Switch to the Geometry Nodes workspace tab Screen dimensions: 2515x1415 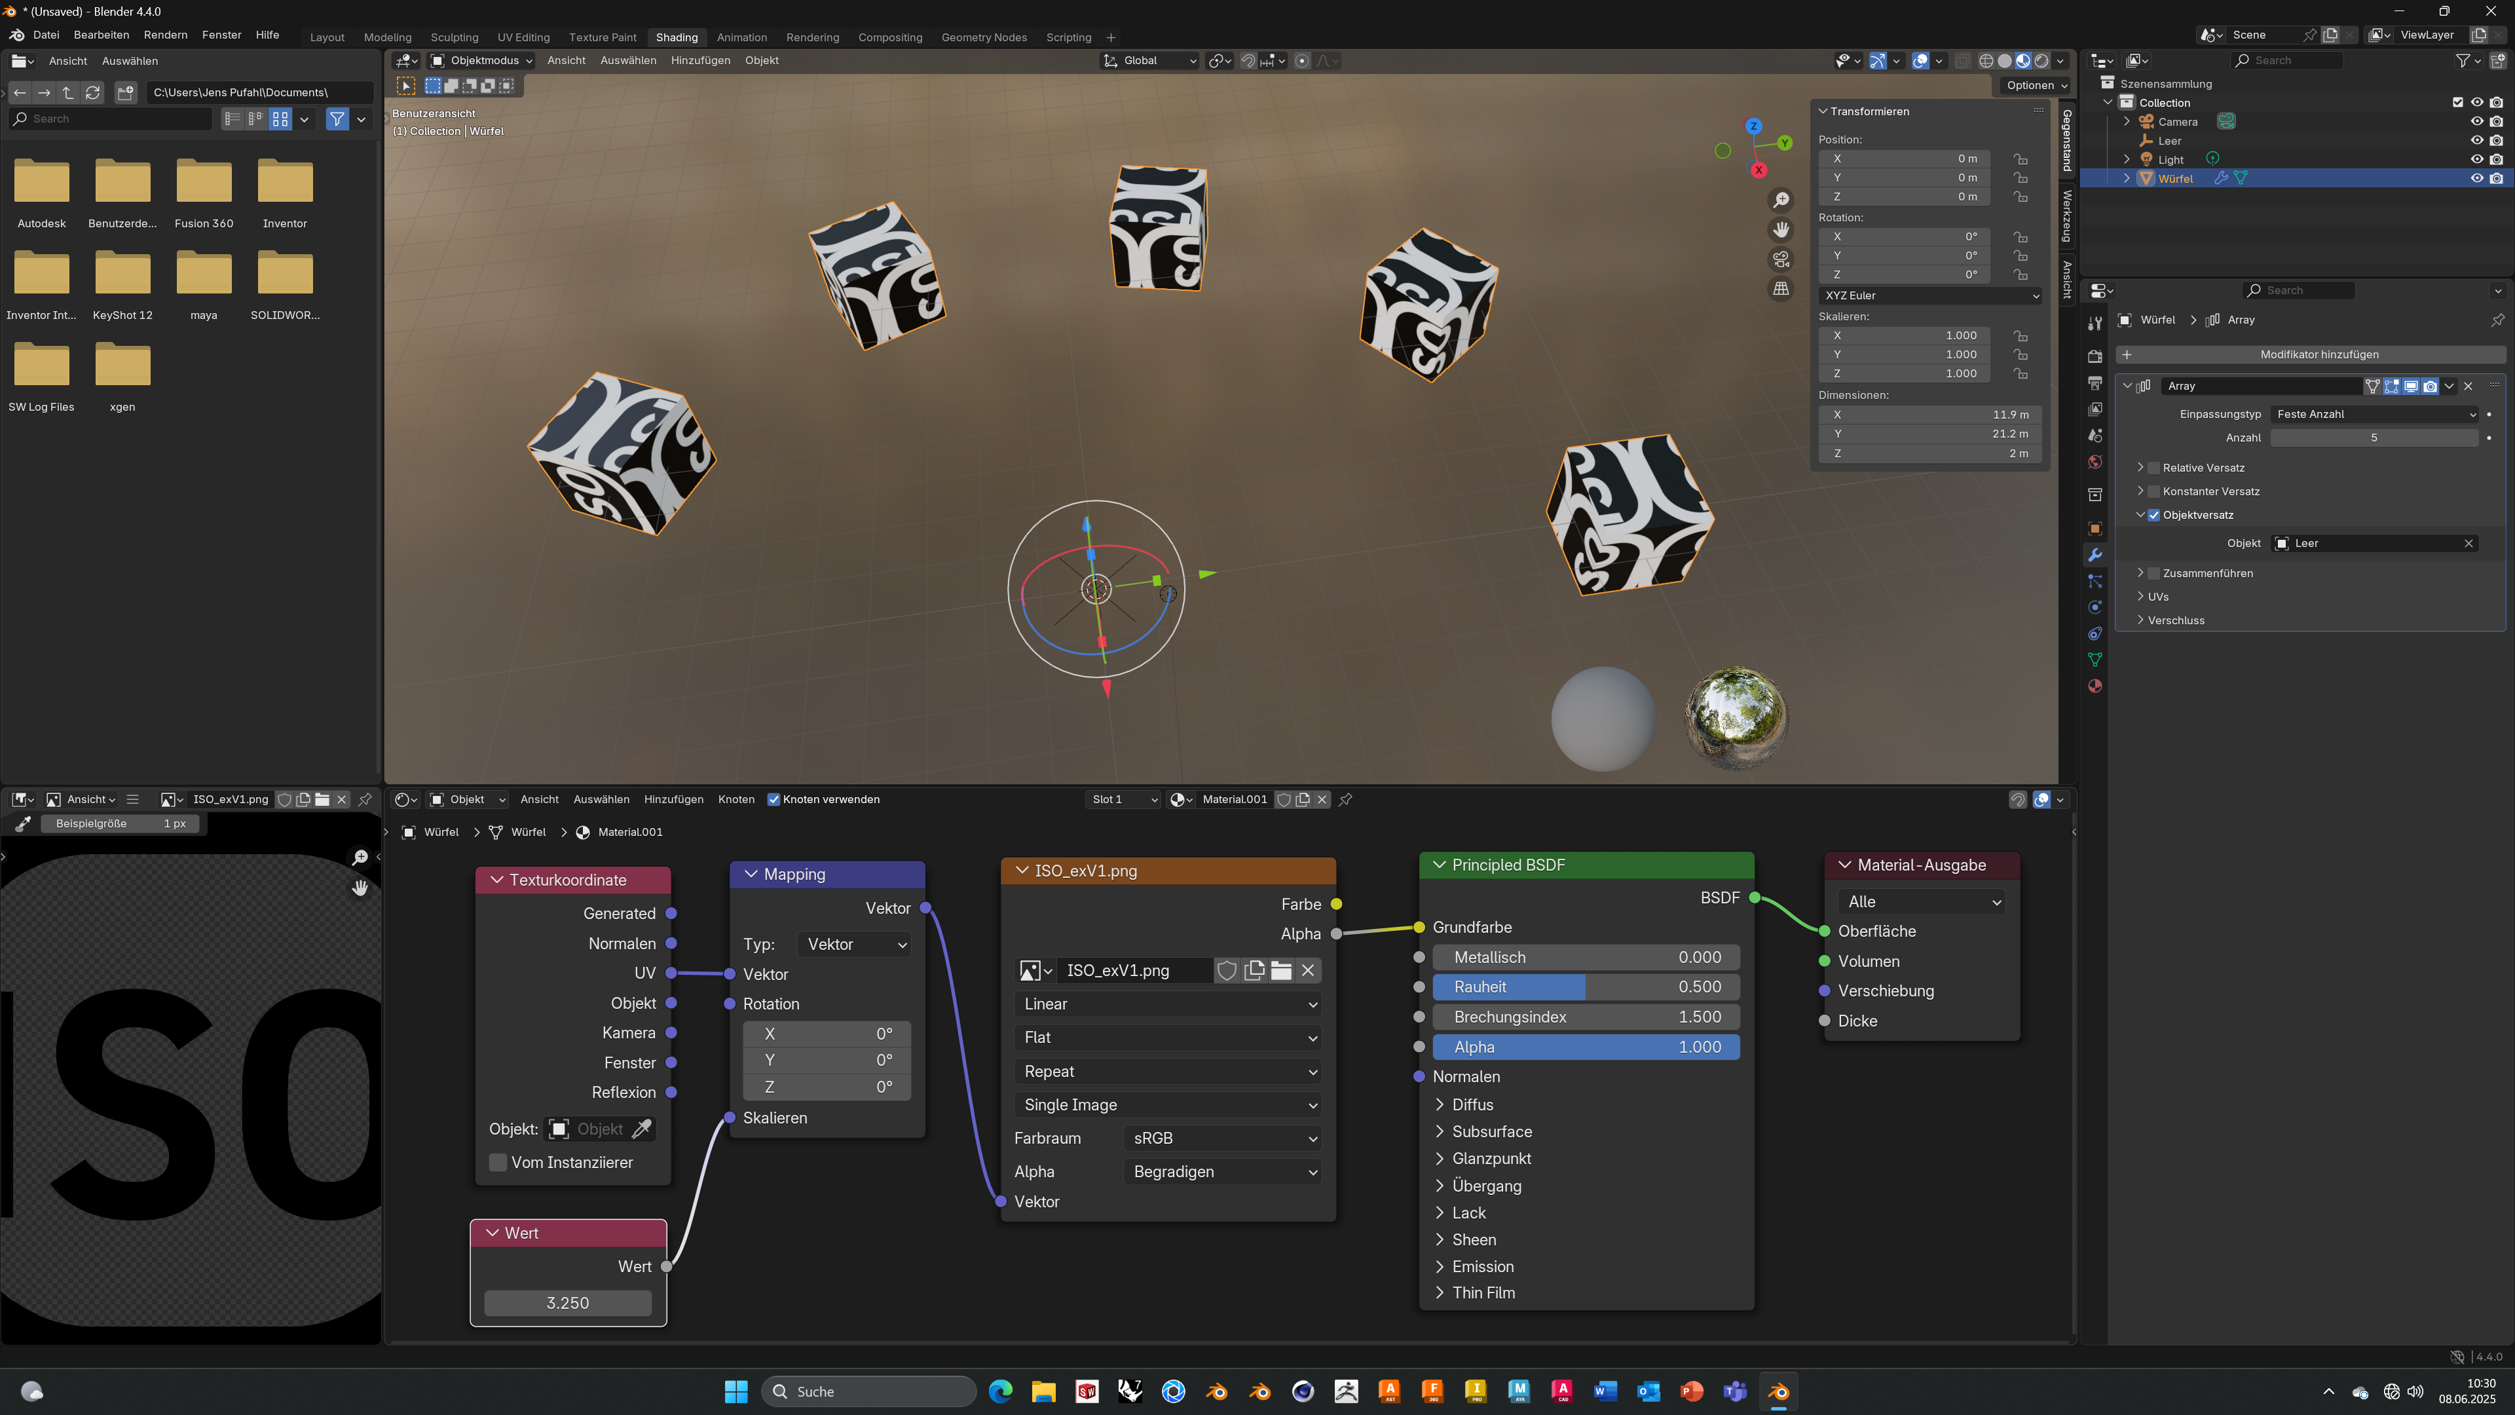point(983,37)
